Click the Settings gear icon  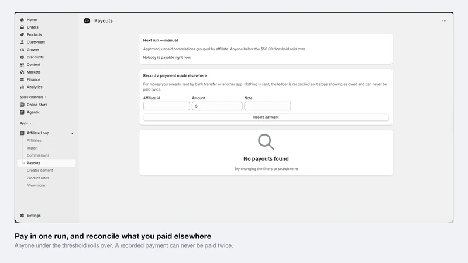click(x=22, y=216)
